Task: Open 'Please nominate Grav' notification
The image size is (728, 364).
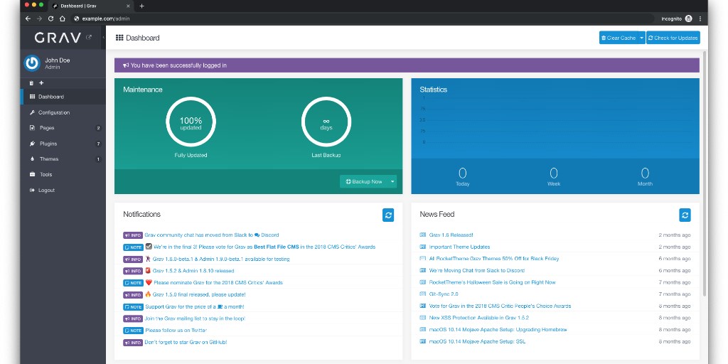Action: pos(218,283)
